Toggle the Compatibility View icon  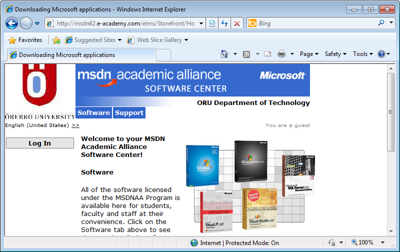(212, 23)
